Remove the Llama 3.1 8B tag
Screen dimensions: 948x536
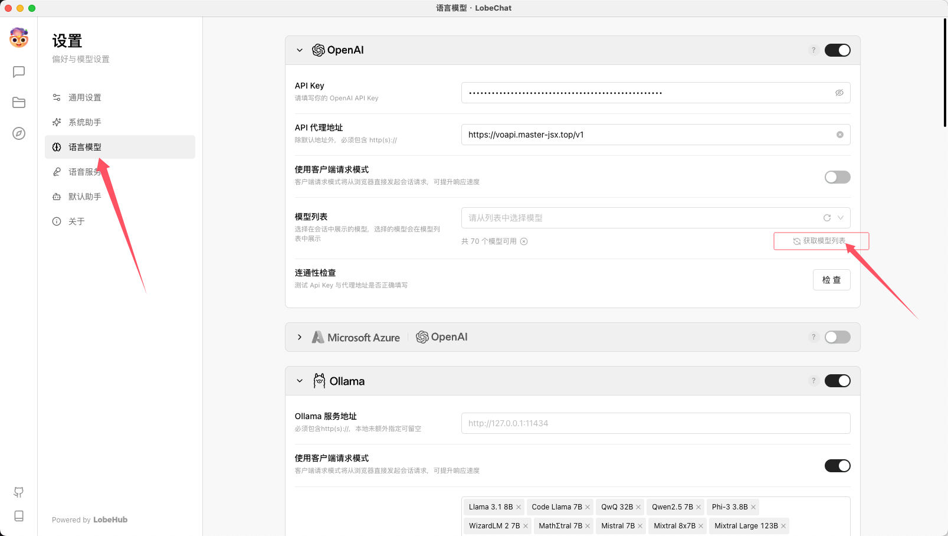pos(519,507)
